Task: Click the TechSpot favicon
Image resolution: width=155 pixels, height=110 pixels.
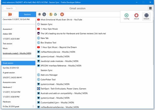Action: pos(38,89)
